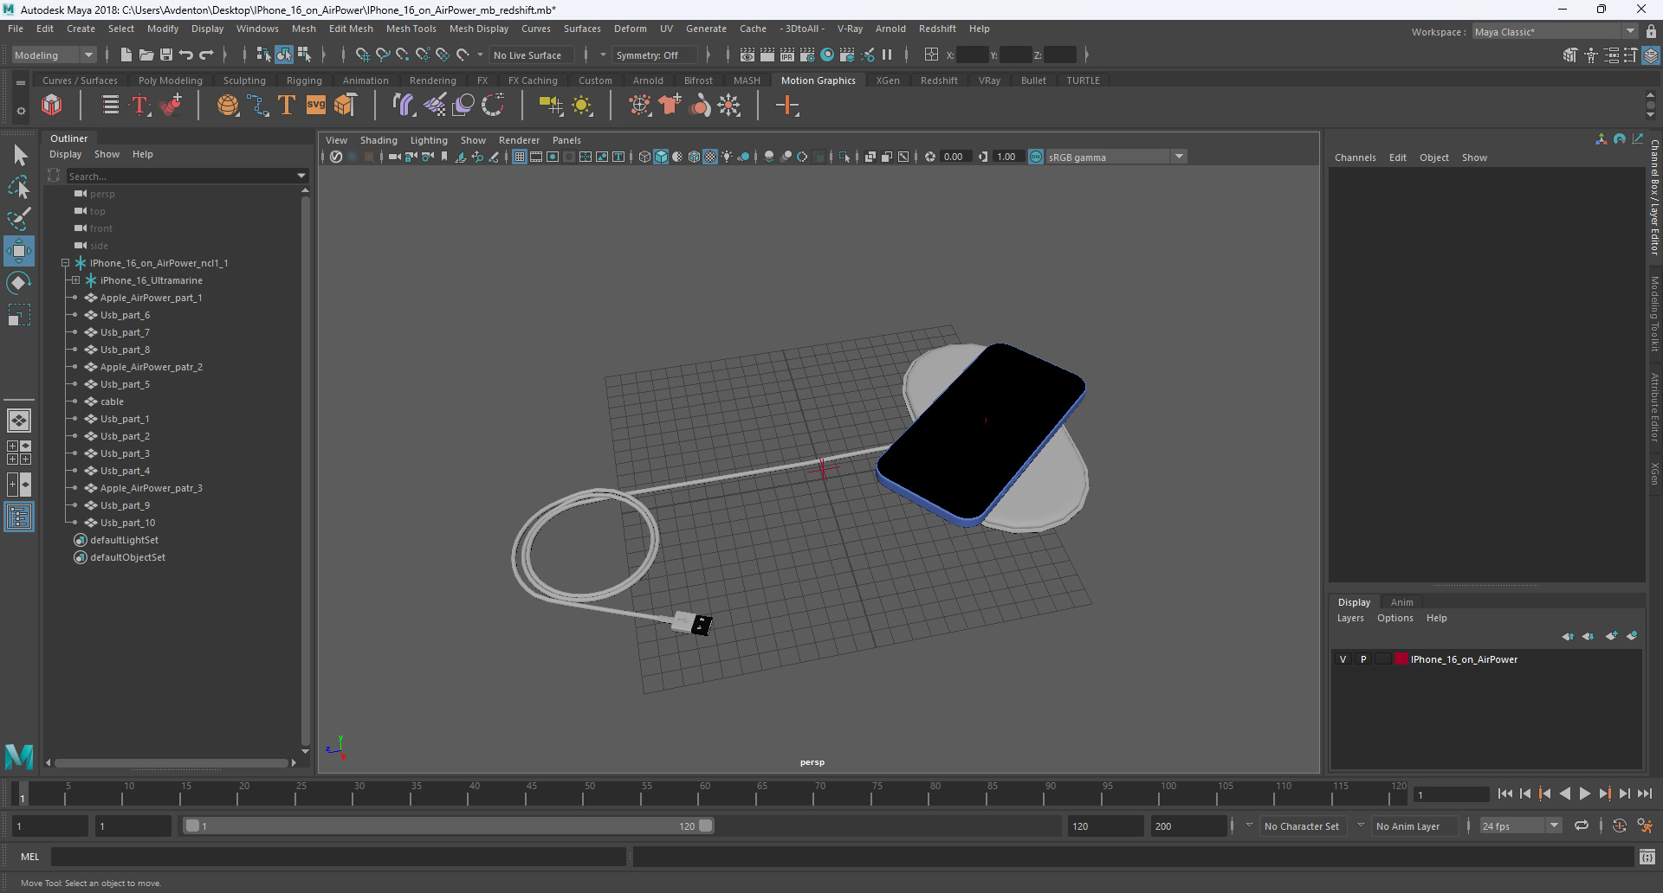Click the single pane layout icon

[x=19, y=421]
